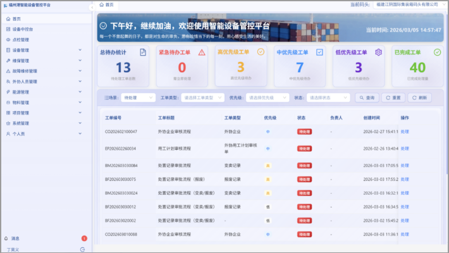Screen dimensions: 449x253
Task: Click the logout icon beside 丁昊义
Action: click(82, 249)
